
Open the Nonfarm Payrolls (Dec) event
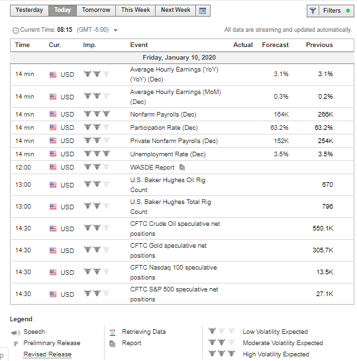163,115
